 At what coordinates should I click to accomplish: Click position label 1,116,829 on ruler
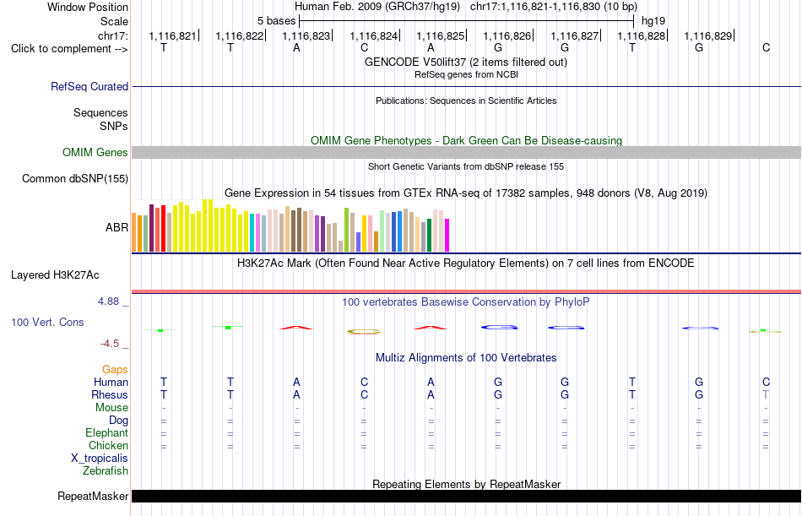708,35
